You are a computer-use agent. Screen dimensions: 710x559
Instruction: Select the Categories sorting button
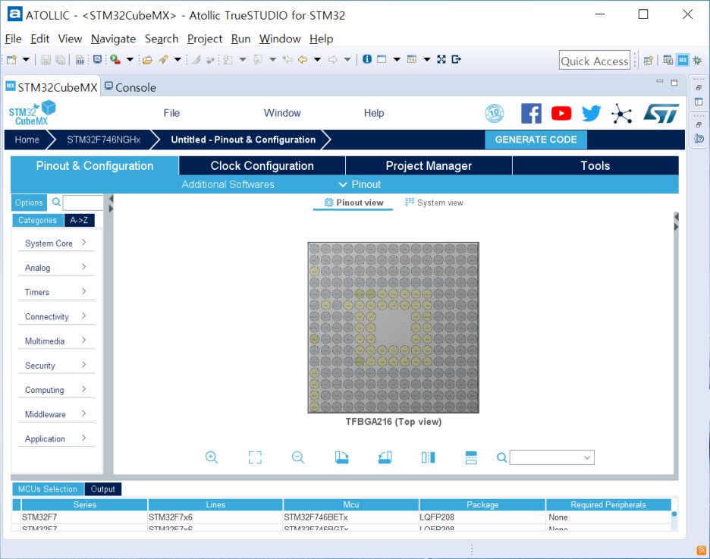click(38, 221)
